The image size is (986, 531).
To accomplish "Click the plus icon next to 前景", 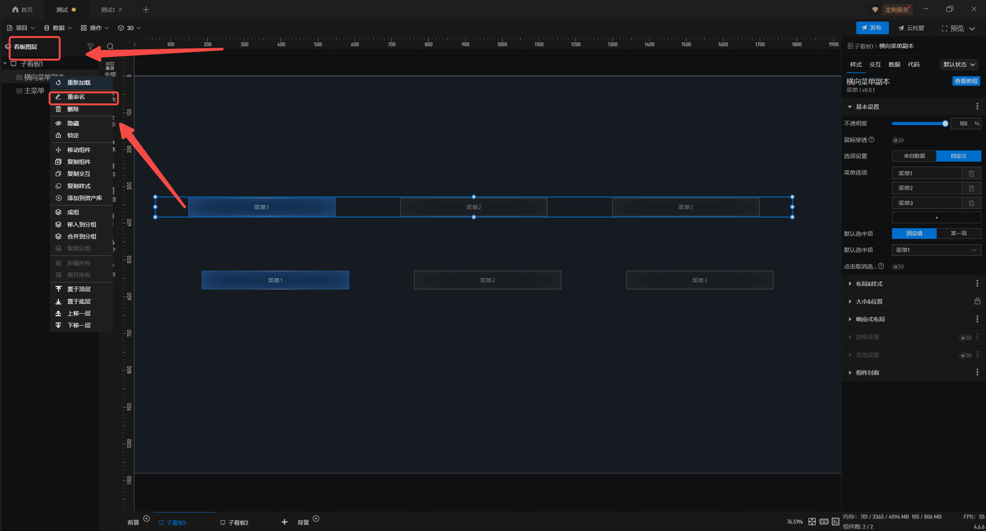I will coord(146,519).
